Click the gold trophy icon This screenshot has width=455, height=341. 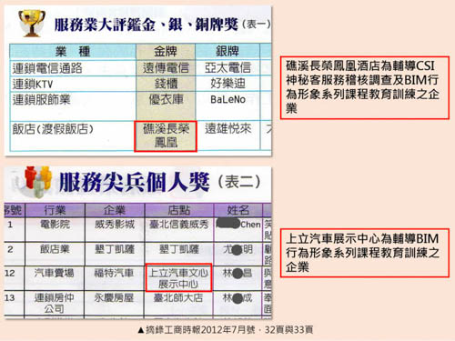32,23
